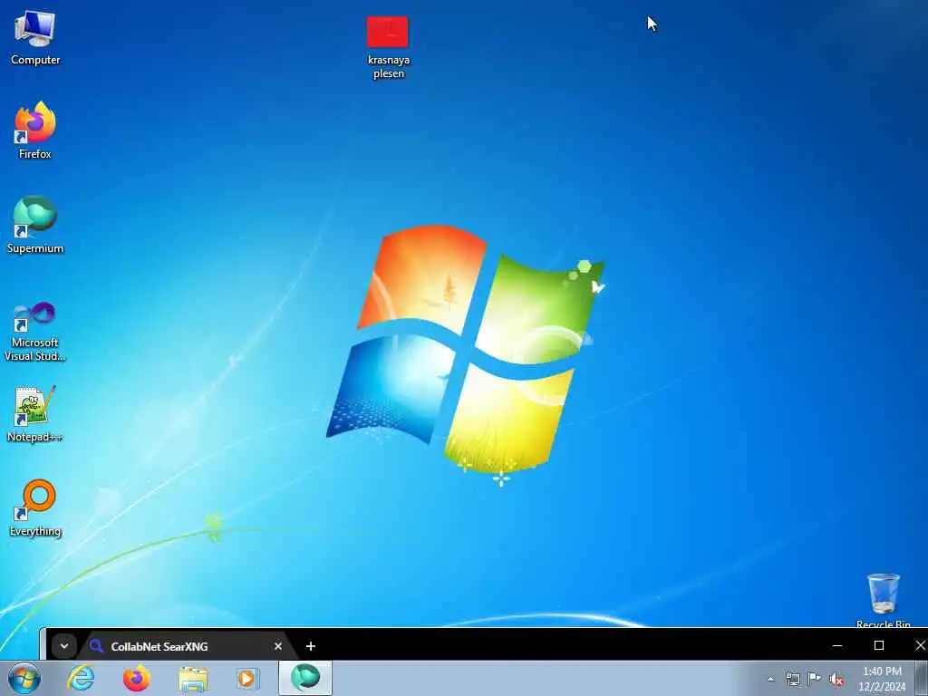
Task: Select the Firefox desktop shortcut
Action: [x=35, y=130]
